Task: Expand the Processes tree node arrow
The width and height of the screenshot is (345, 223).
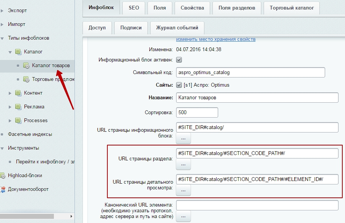Action: (x=10, y=121)
